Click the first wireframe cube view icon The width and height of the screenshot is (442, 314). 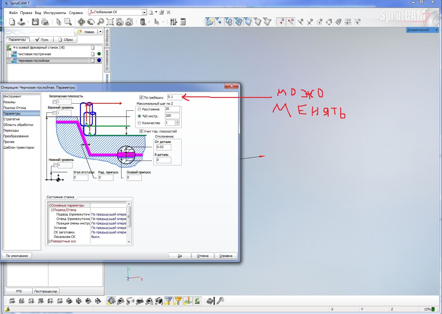tap(12, 301)
